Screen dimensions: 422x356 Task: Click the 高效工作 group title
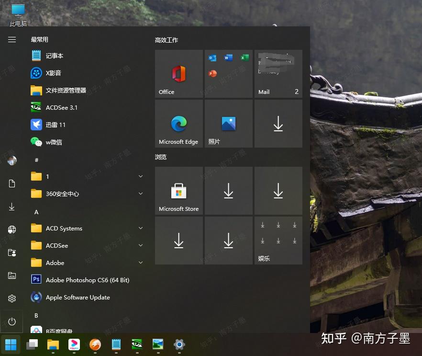167,40
